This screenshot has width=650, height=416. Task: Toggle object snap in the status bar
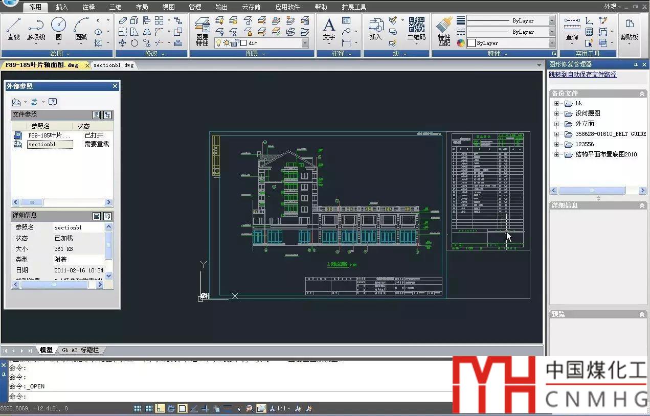pyautogui.click(x=183, y=408)
